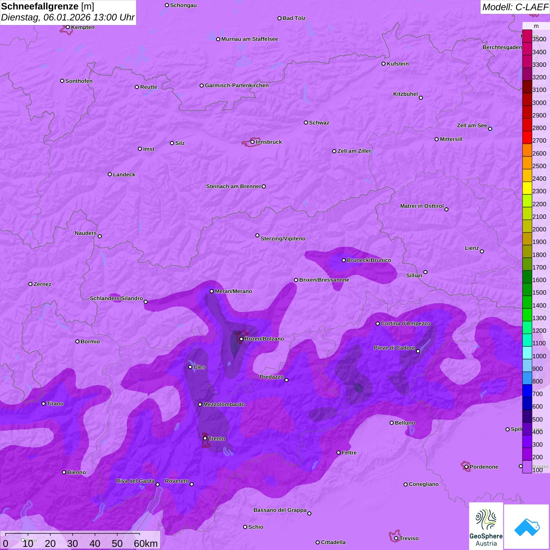Screen dimensions: 550x550
Task: Click the 60km scale bar label
Action: coord(146,543)
